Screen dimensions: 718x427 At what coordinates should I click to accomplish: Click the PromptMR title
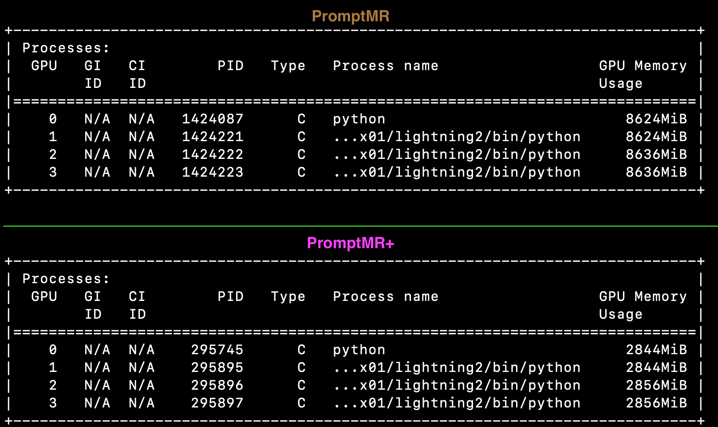[351, 16]
